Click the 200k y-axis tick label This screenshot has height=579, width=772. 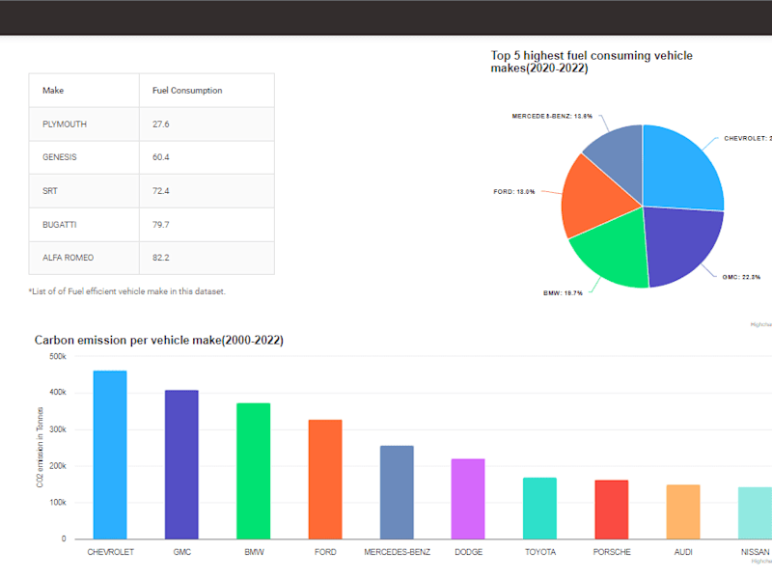coord(58,466)
